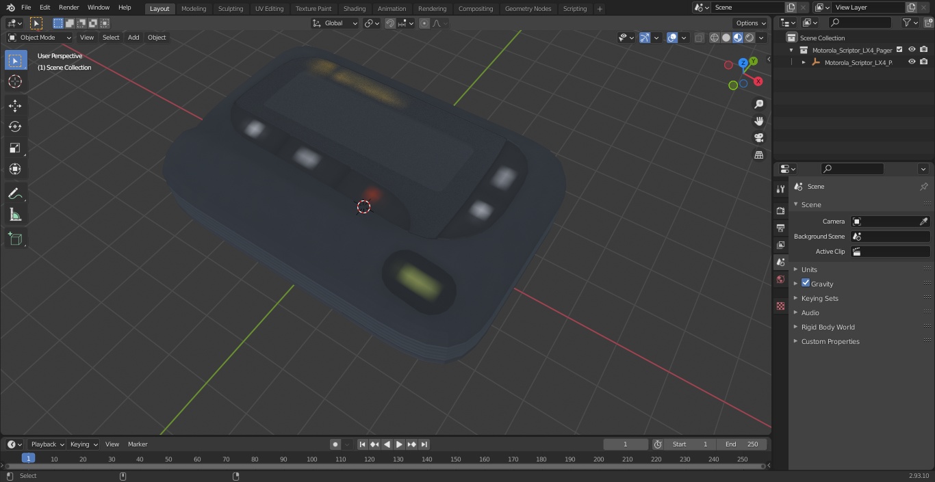
Task: Expand the Rigid Body World panel
Action: coord(828,327)
